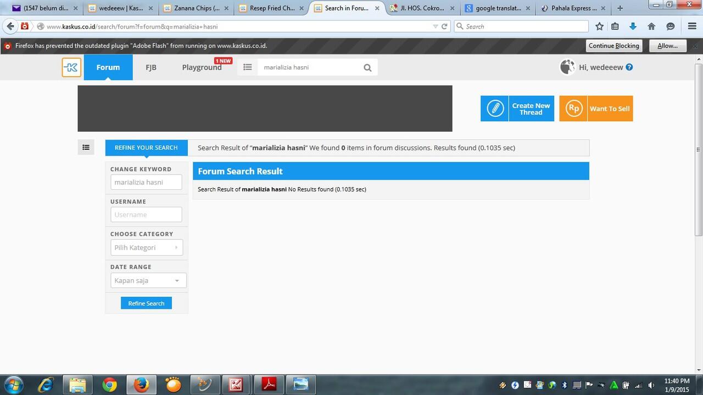Open the Forum tab

tap(108, 67)
